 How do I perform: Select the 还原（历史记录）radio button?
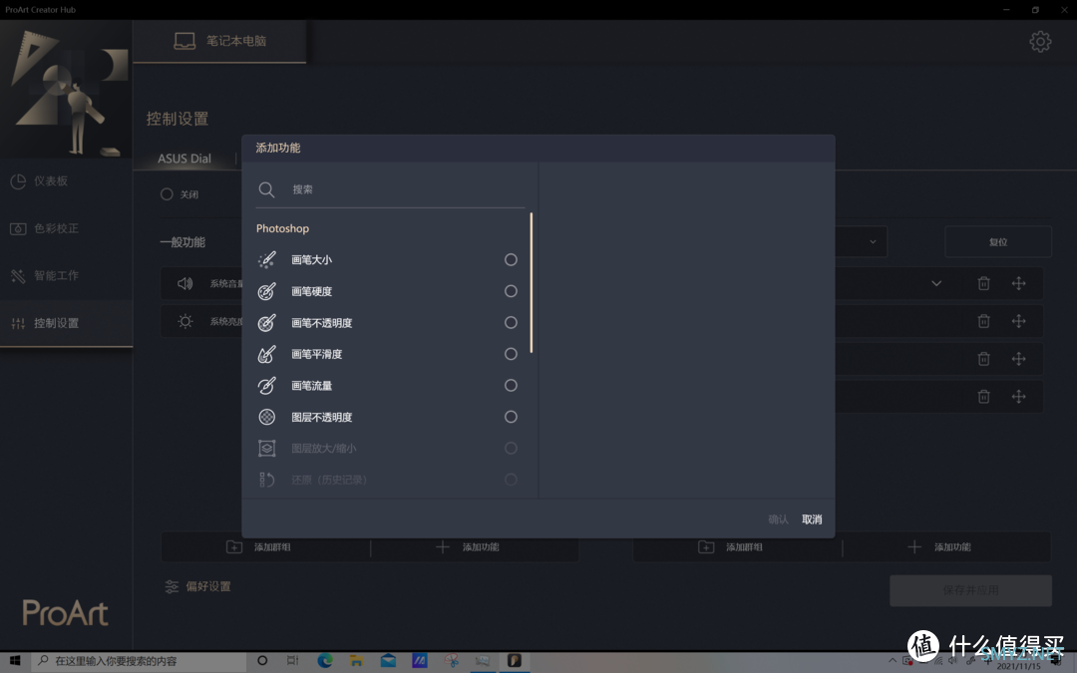(x=511, y=480)
